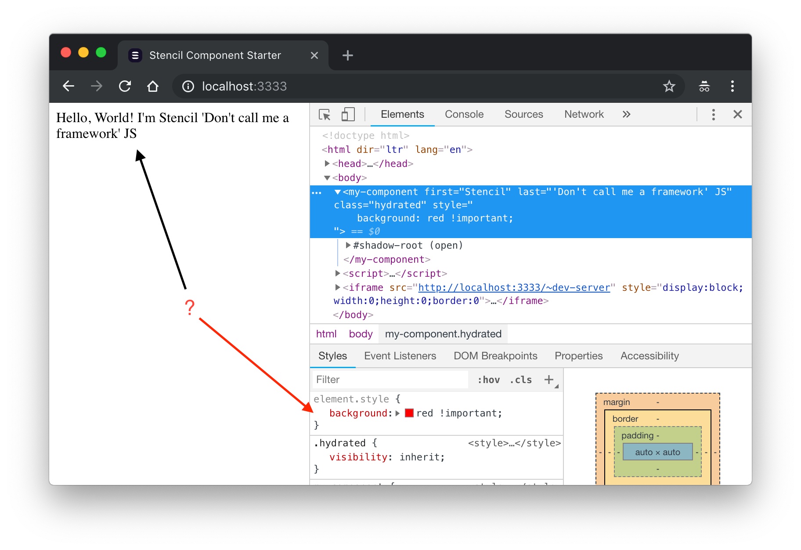Click the auto × auto content box
Screen dimensions: 801x550
[x=657, y=452]
